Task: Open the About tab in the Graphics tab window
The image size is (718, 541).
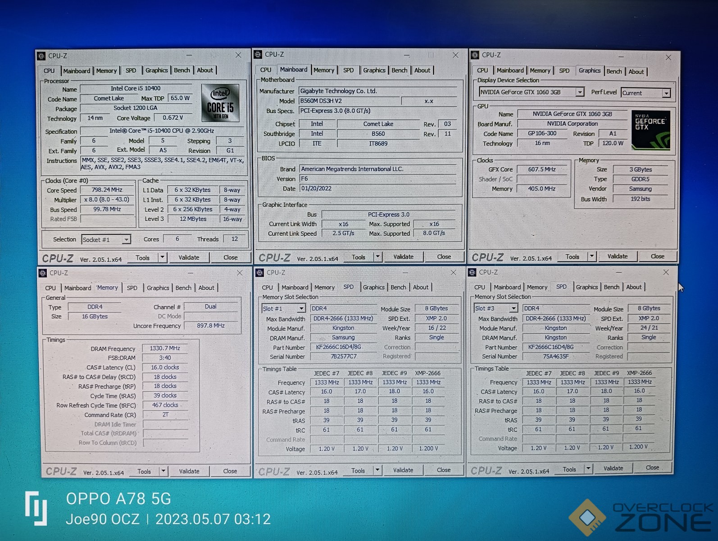Action: [636, 72]
